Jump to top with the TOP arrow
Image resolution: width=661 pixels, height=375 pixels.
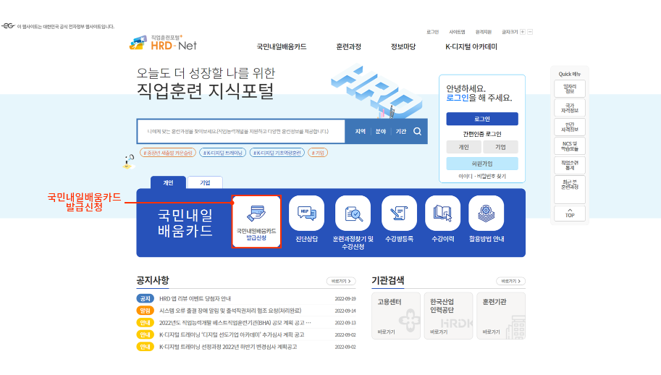[x=570, y=214]
